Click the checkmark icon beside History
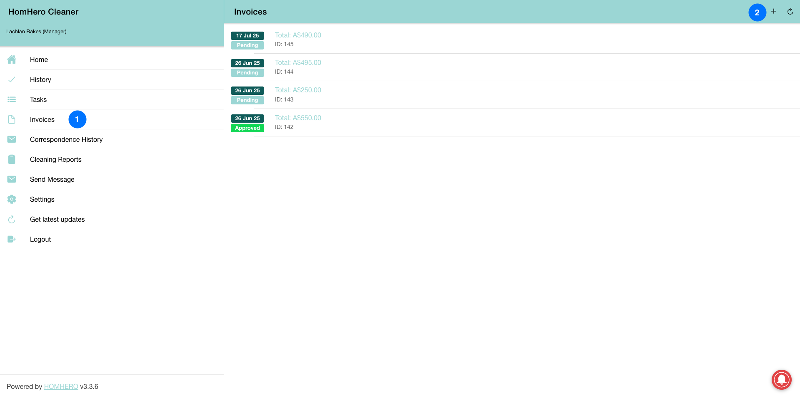 click(x=12, y=79)
